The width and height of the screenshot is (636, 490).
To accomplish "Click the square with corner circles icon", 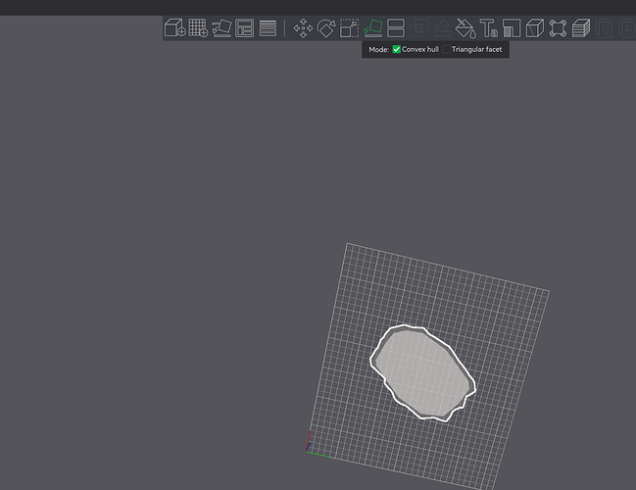I will pos(558,28).
